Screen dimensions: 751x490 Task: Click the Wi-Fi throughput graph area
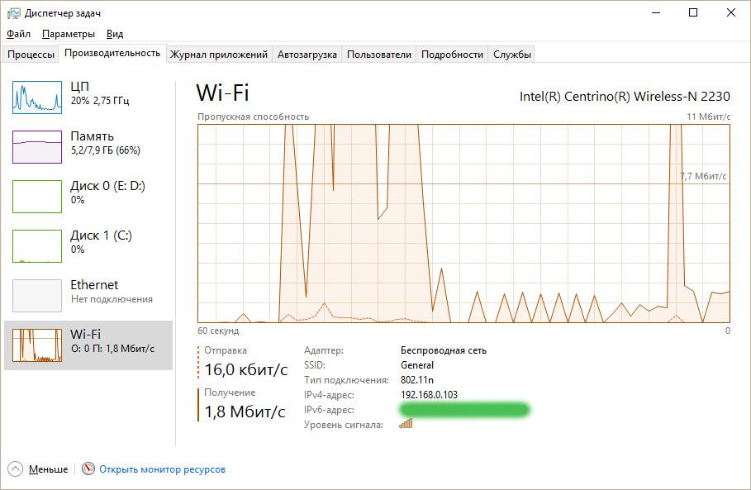click(463, 223)
